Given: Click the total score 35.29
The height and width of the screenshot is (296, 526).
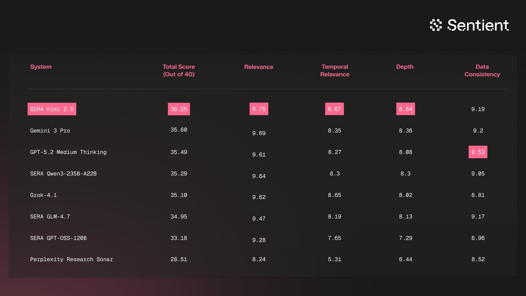Looking at the screenshot, I should [179, 174].
